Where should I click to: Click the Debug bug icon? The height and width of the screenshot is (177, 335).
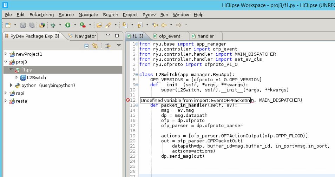tap(53, 25)
